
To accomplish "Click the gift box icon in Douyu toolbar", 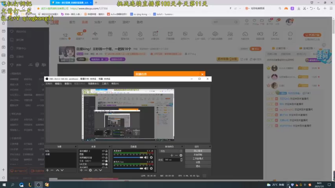I will tap(110, 34).
